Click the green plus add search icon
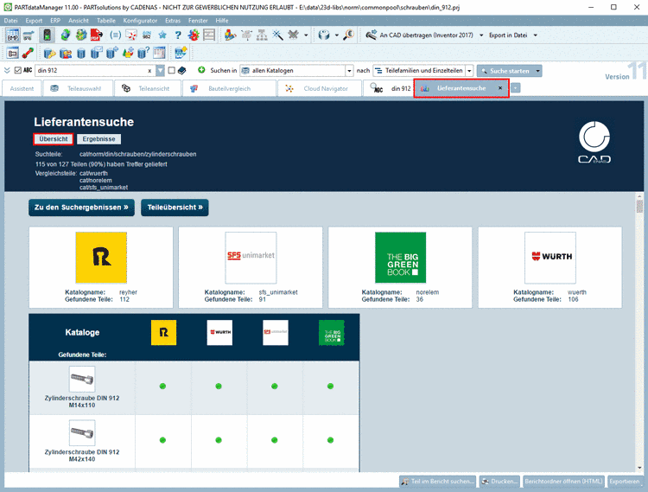 (x=201, y=70)
